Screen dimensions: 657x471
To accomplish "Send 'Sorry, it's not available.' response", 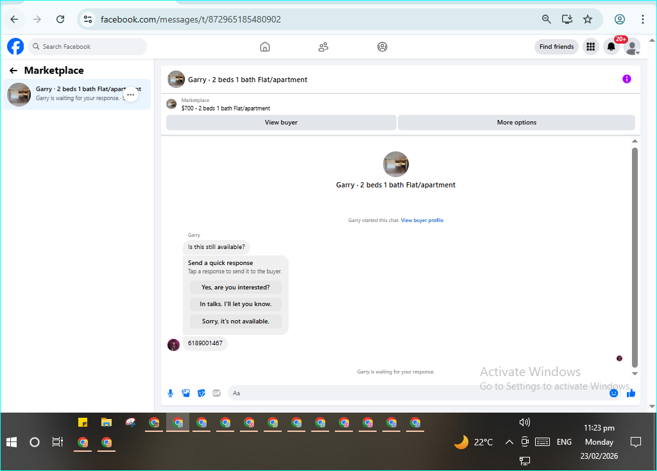I will 235,321.
